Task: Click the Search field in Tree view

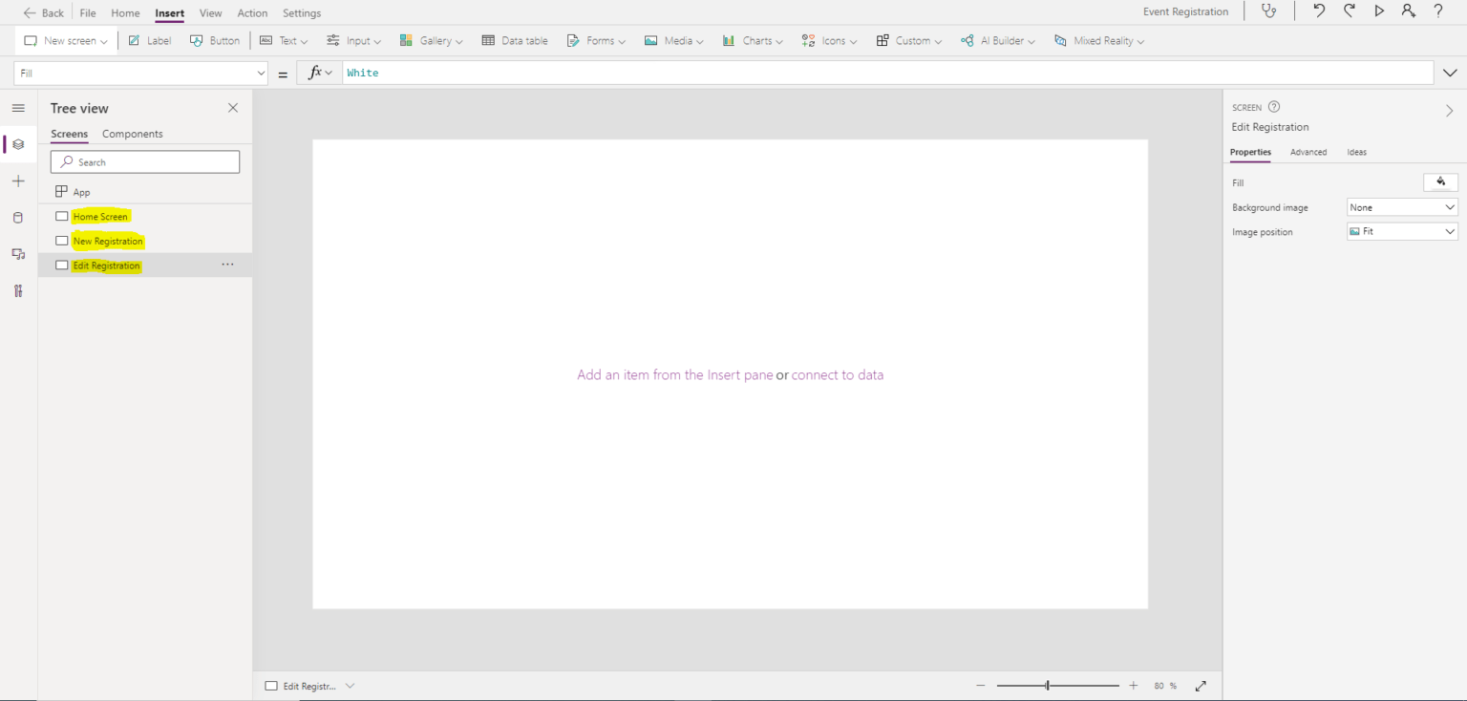Action: (144, 161)
